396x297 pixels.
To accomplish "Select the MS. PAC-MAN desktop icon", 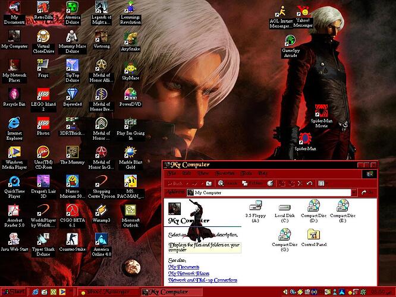I will [131, 187].
